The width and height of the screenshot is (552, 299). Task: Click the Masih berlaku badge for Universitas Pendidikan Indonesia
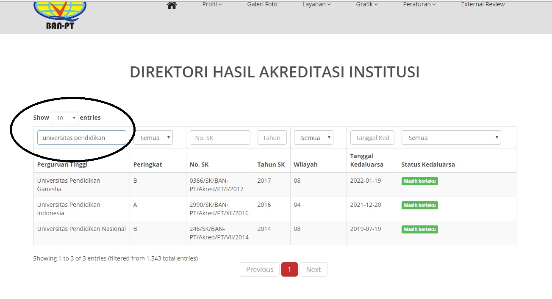pyautogui.click(x=419, y=205)
